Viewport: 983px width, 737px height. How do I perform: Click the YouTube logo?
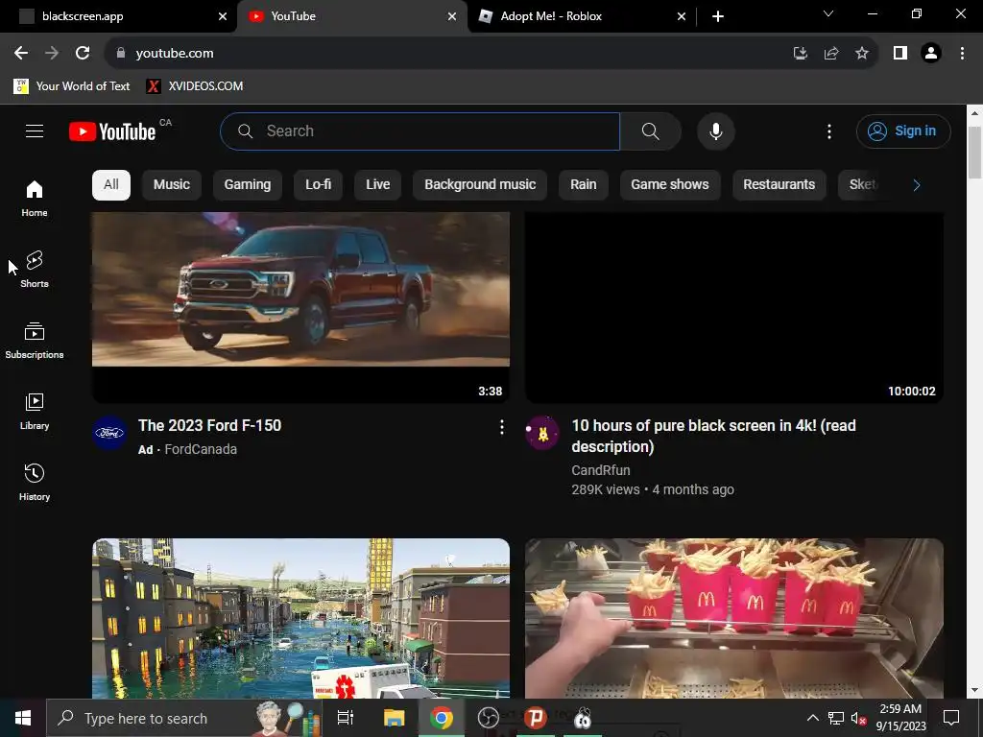(x=113, y=131)
